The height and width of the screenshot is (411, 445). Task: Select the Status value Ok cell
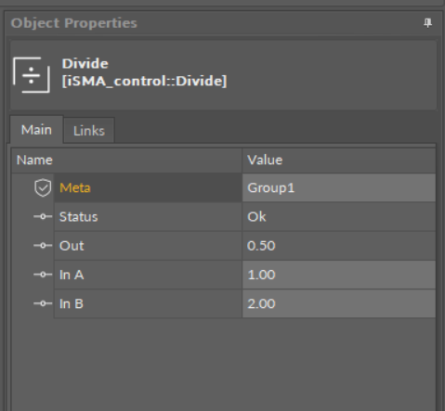[339, 216]
